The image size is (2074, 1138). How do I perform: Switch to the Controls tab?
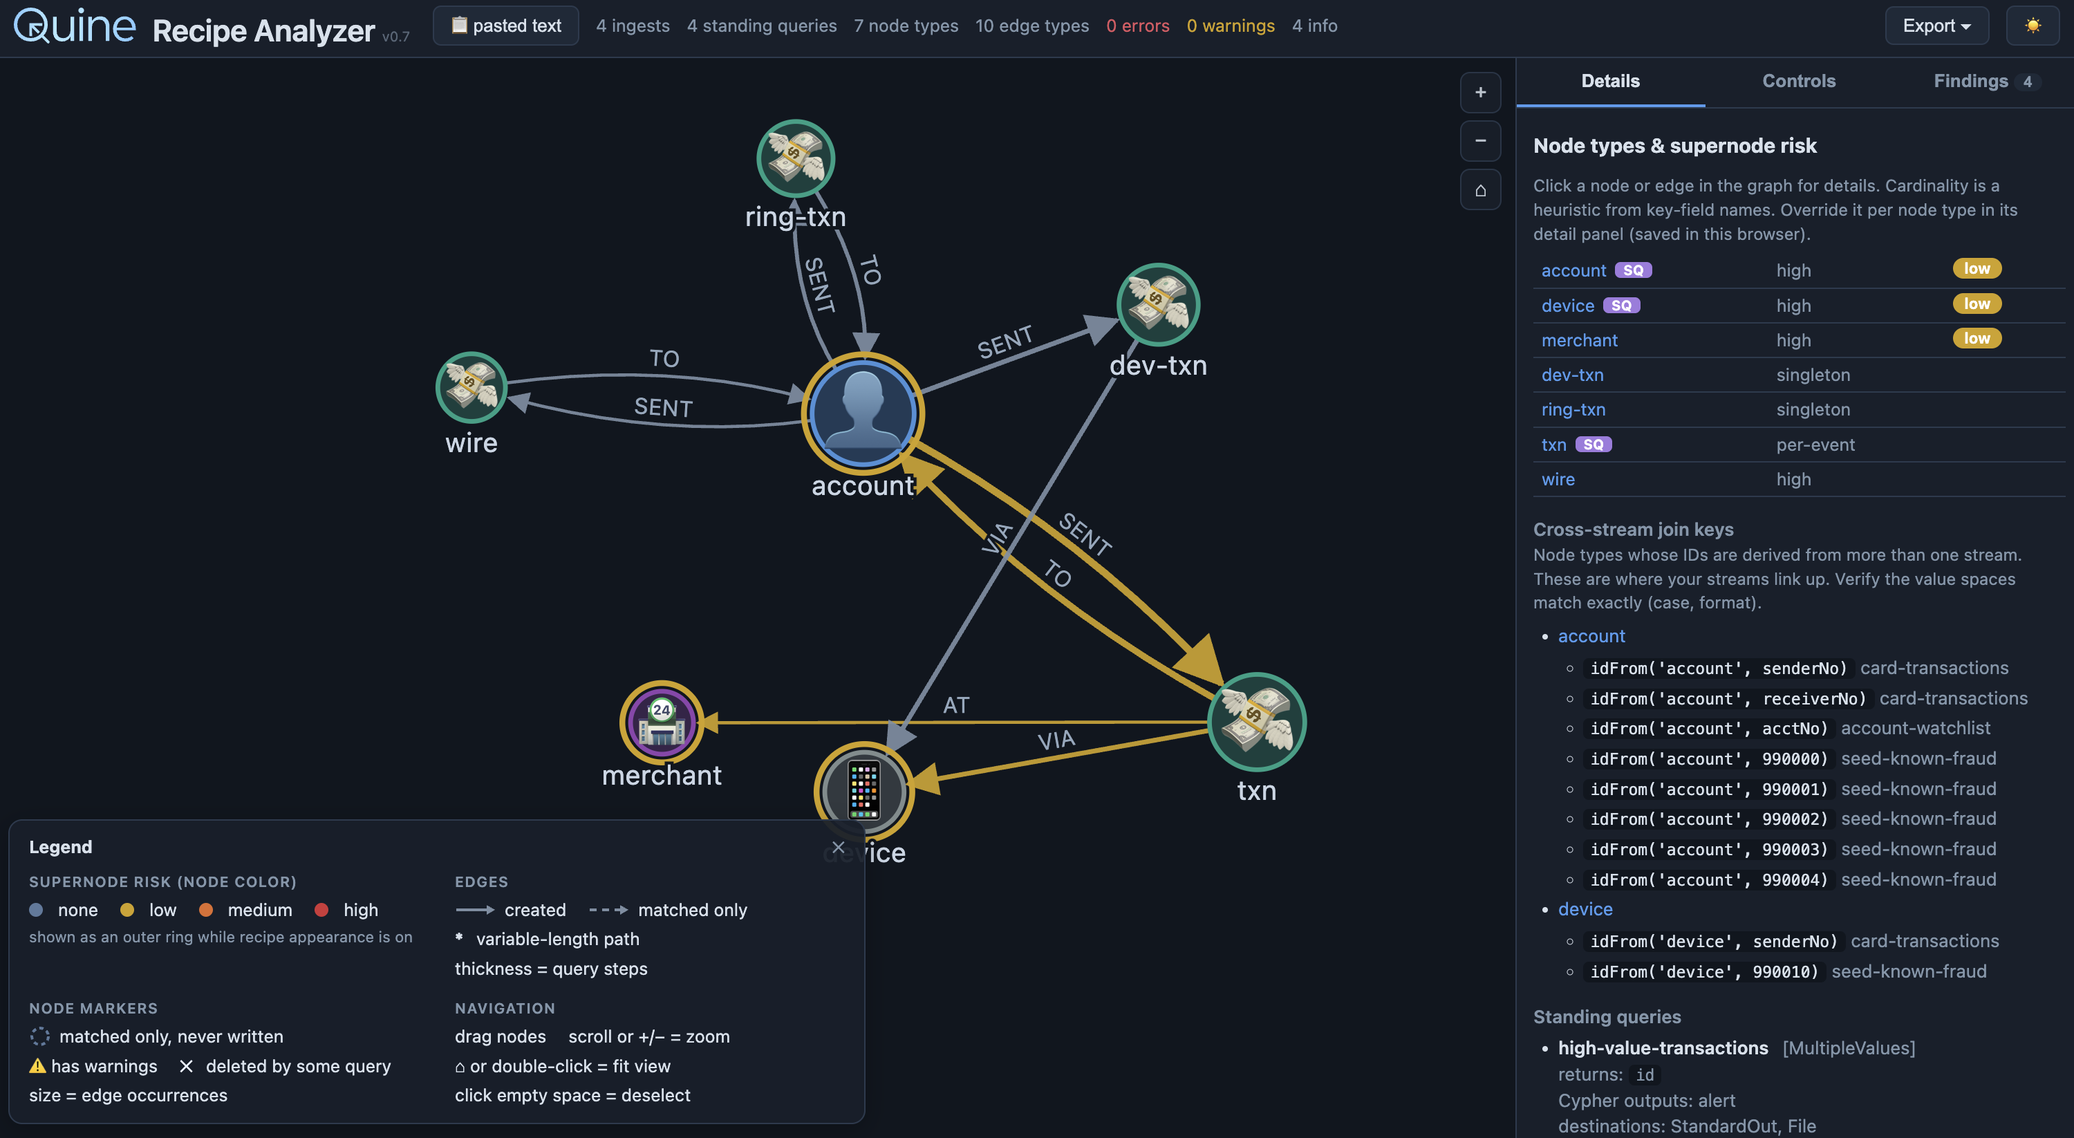[x=1799, y=82]
